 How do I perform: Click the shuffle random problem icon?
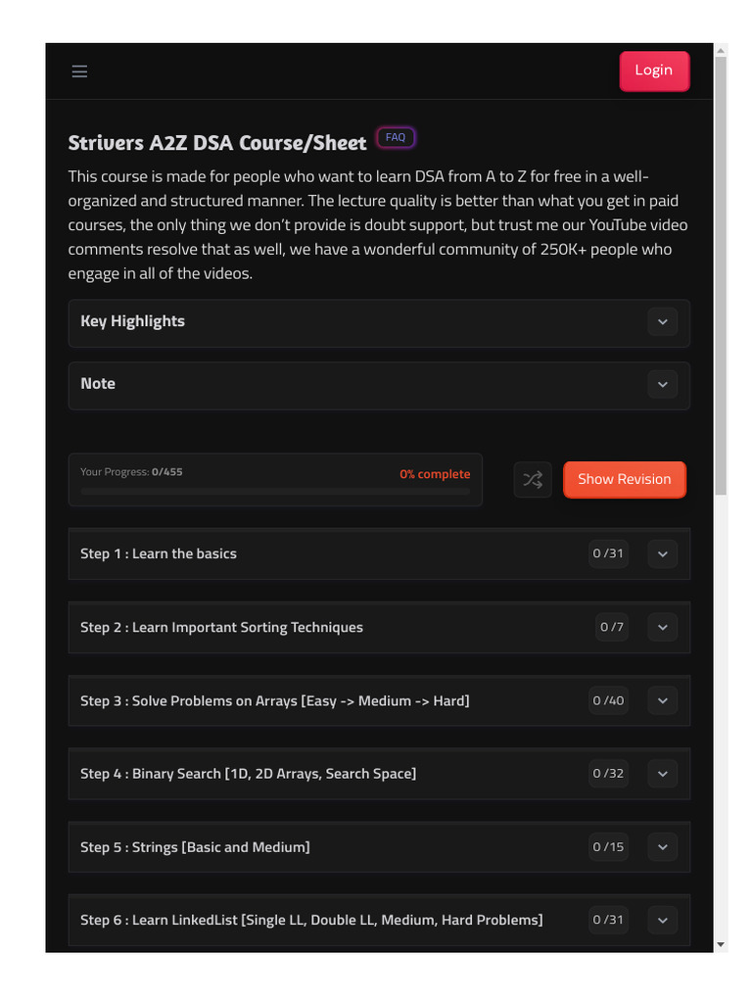533,479
